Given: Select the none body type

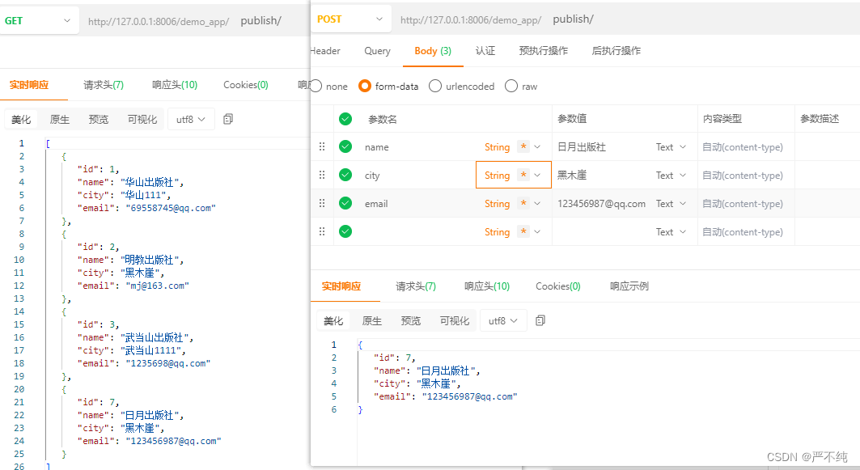Looking at the screenshot, I should pyautogui.click(x=316, y=86).
